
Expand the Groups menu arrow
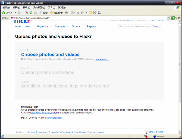click(x=83, y=26)
